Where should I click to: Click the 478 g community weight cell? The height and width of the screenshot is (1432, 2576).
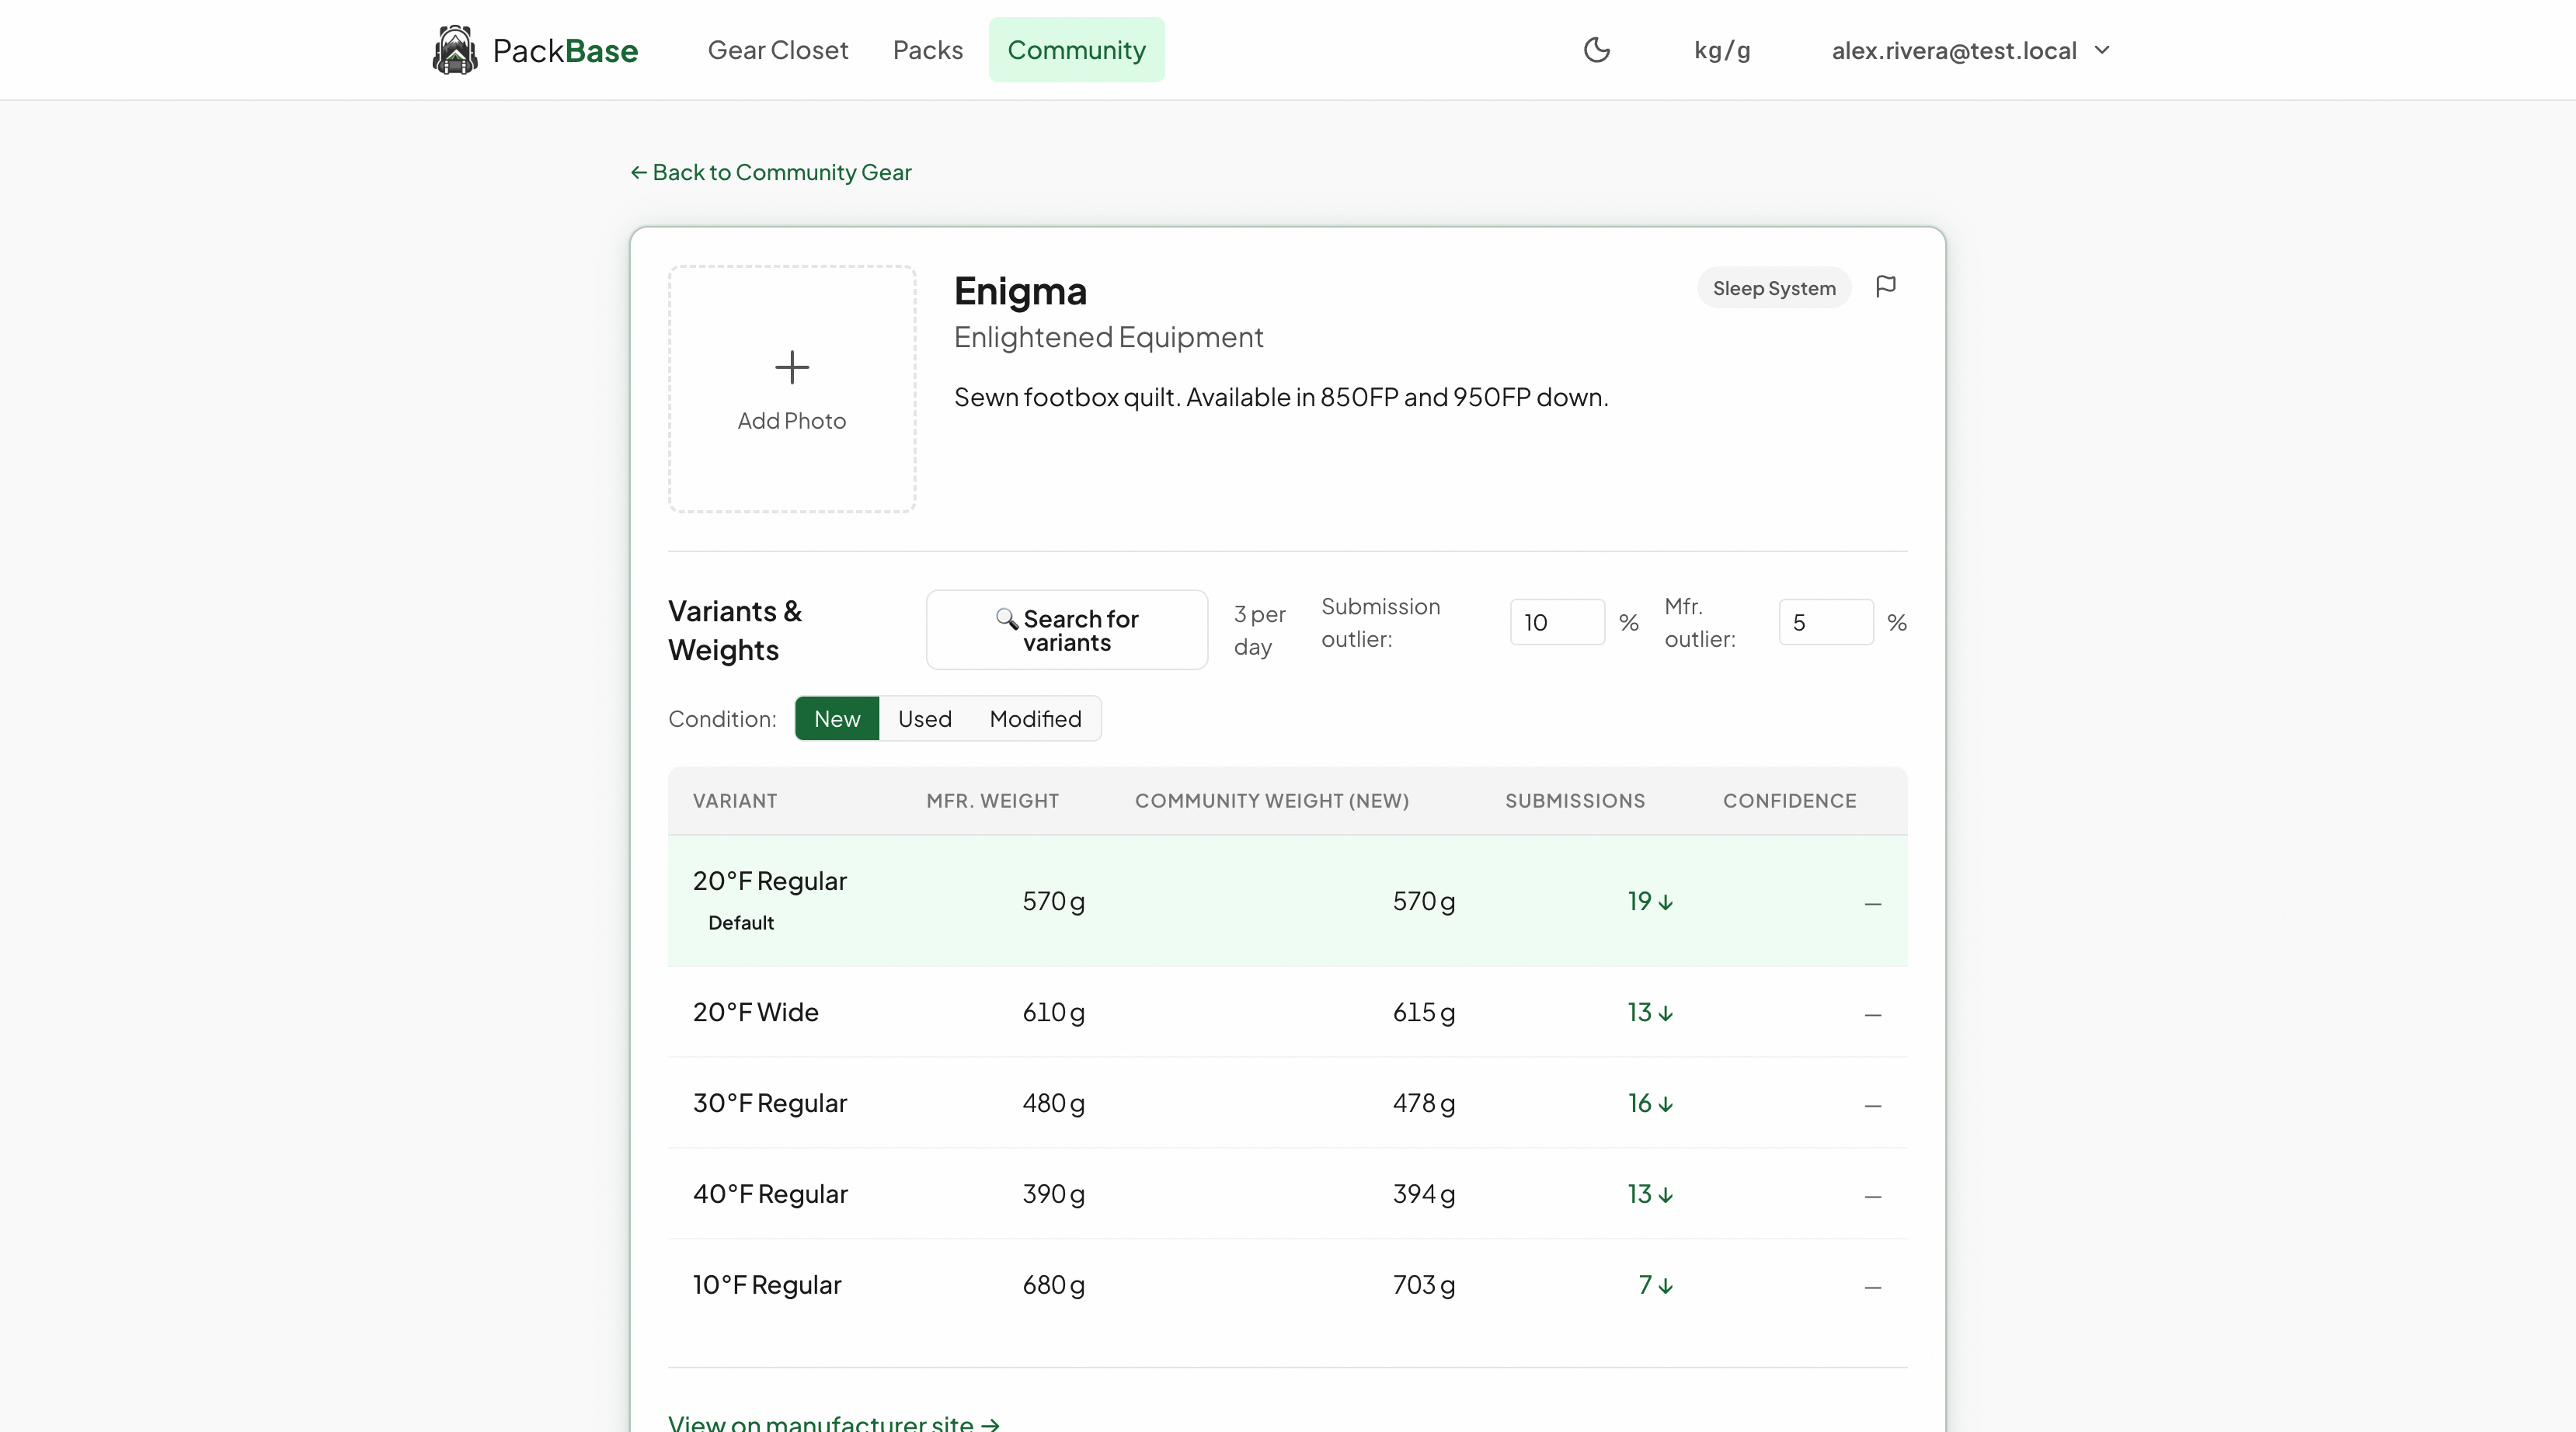coord(1424,1103)
